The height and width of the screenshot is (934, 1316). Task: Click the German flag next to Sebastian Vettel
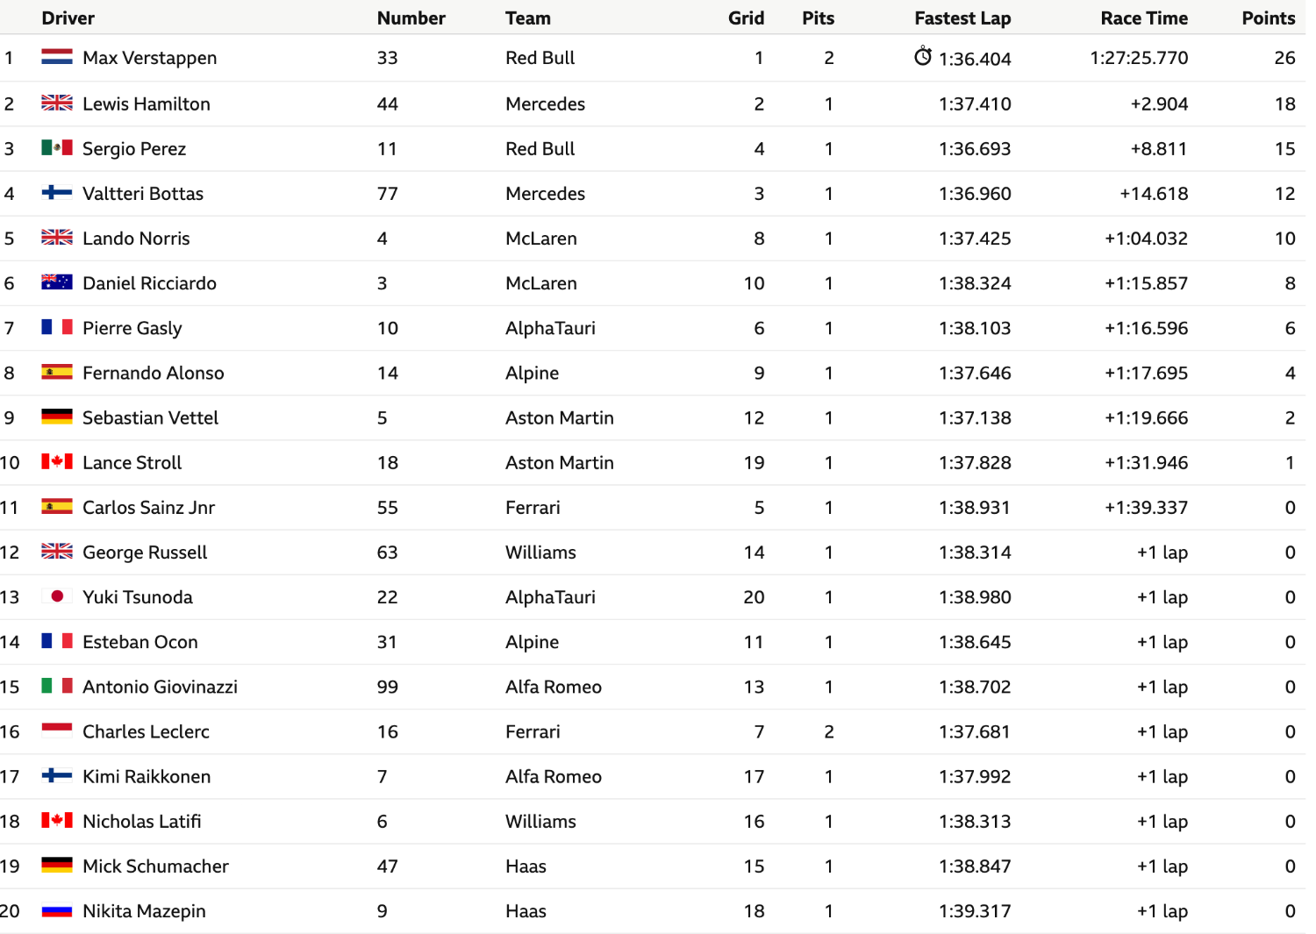57,416
